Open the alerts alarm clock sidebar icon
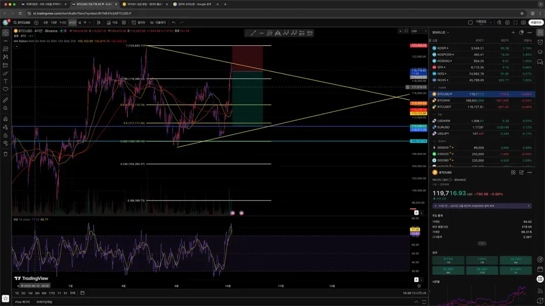 pos(540,41)
